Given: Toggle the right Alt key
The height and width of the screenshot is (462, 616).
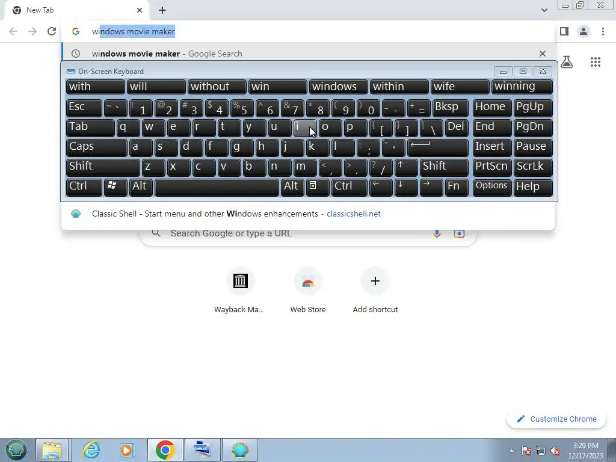Looking at the screenshot, I should pos(292,188).
